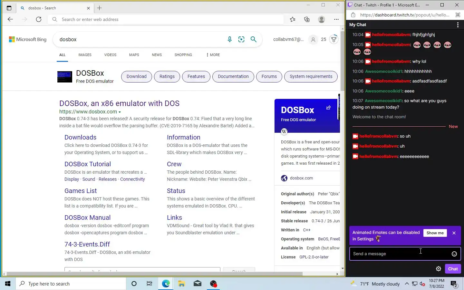Expand the MORE search categories menu

point(213,55)
